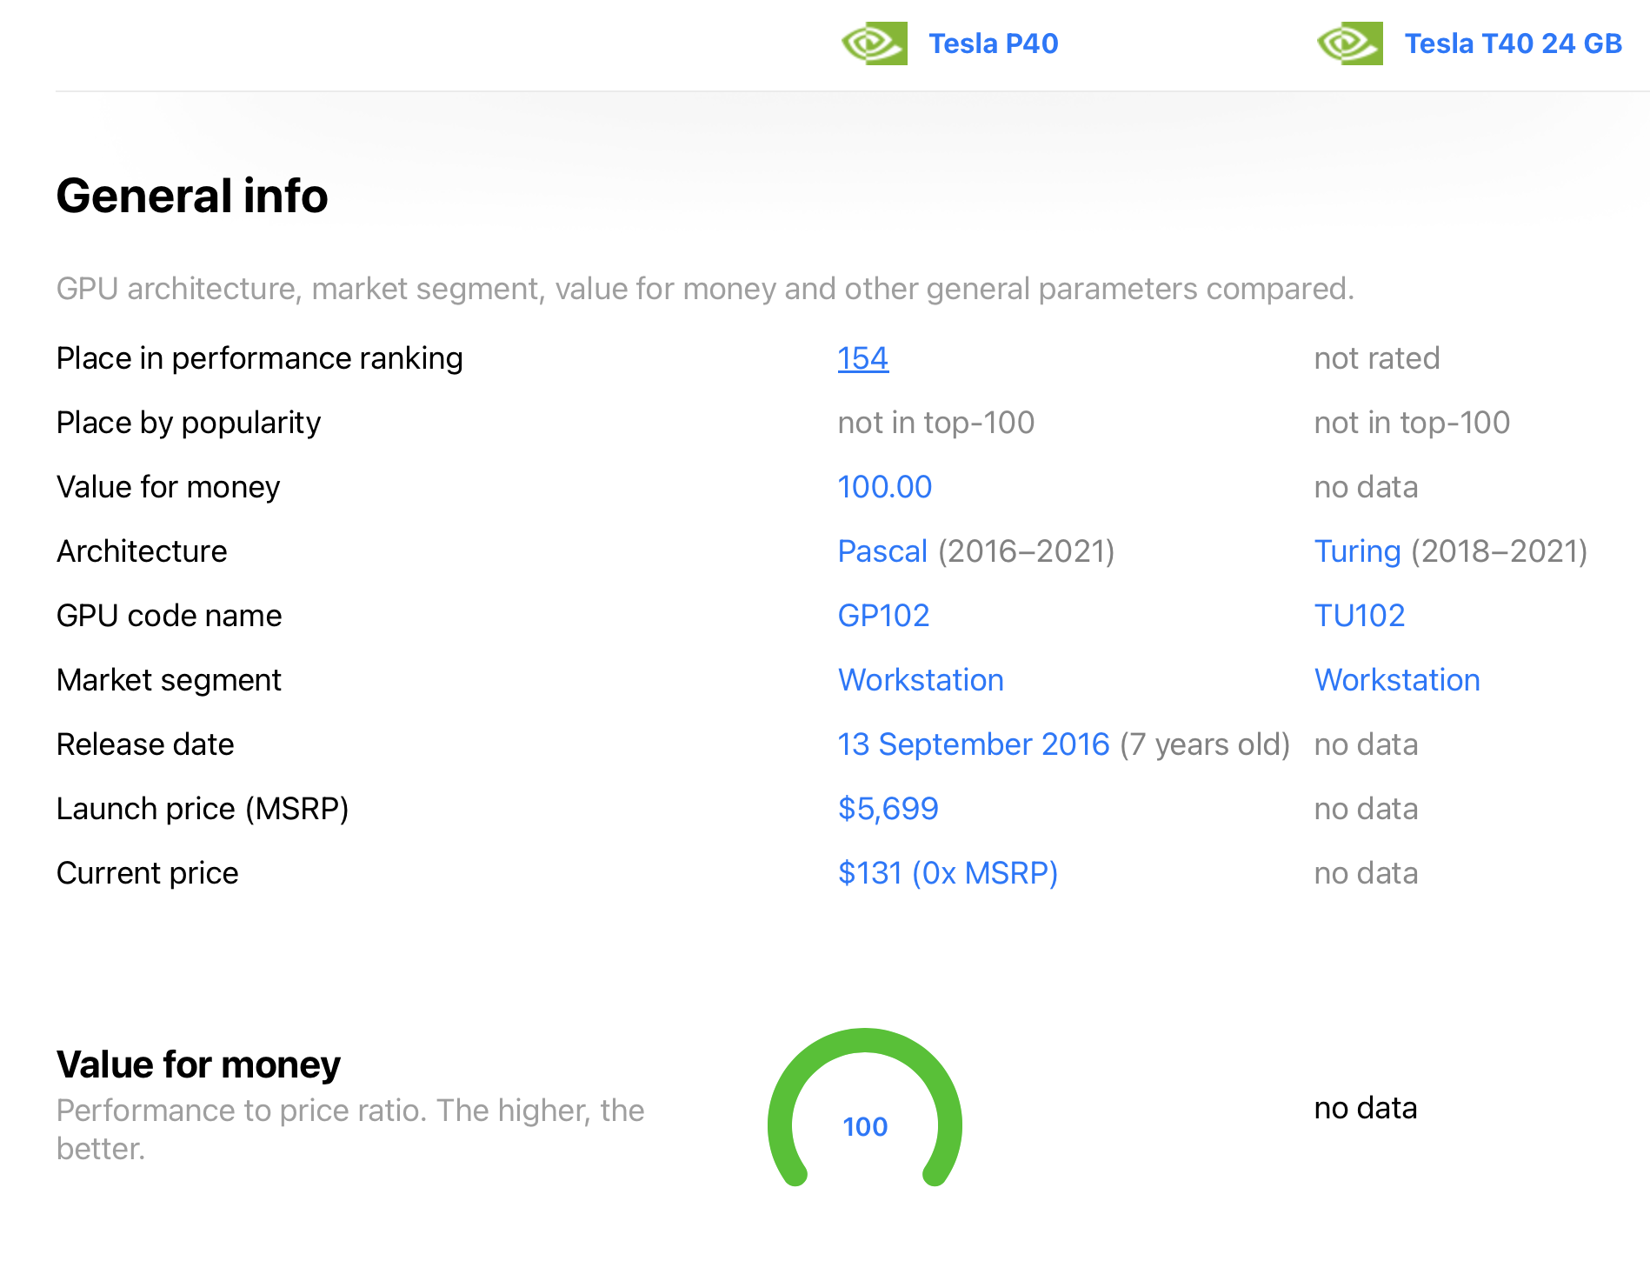Screen dimensions: 1650x1261
Task: Open the Pascal architecture link
Action: (882, 551)
